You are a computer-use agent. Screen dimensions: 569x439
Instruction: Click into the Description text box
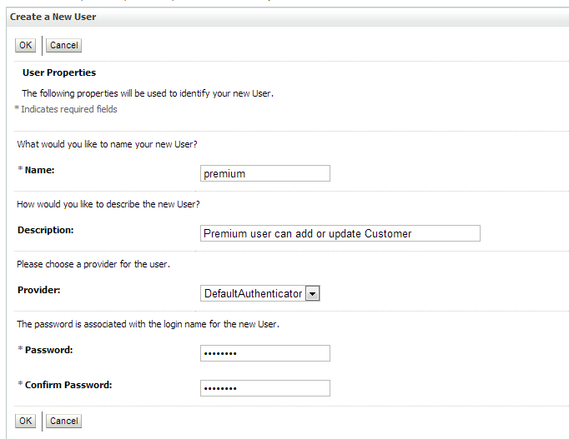click(340, 233)
